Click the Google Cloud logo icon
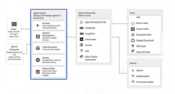The height and width of the screenshot is (94, 175). [x=133, y=40]
